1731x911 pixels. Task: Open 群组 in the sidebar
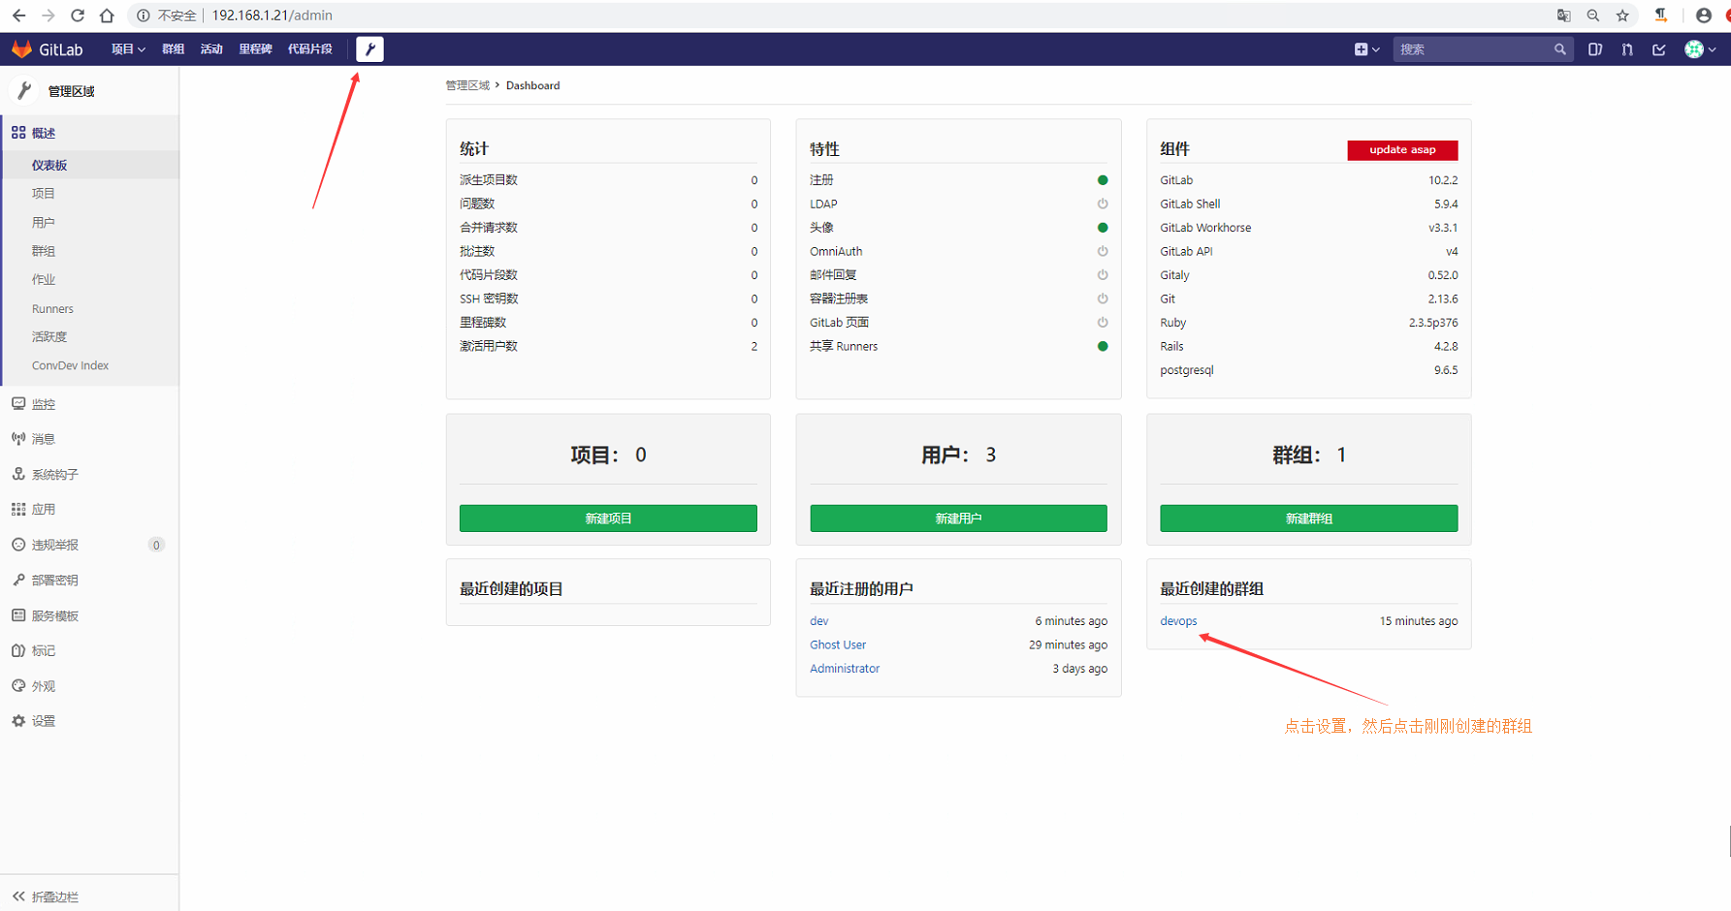44,251
